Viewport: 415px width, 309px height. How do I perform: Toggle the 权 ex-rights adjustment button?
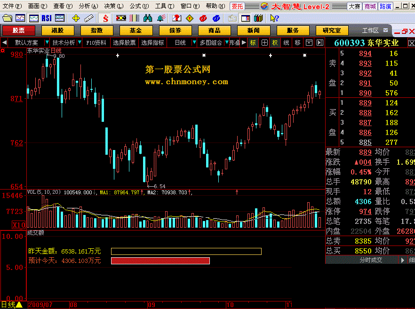pyautogui.click(x=275, y=43)
